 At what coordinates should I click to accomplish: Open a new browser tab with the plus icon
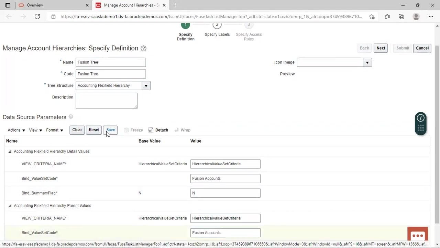click(x=175, y=5)
